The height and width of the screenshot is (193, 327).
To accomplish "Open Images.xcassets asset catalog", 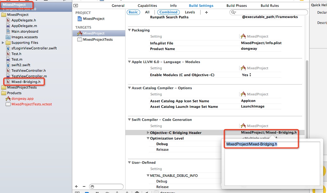I will (25, 37).
